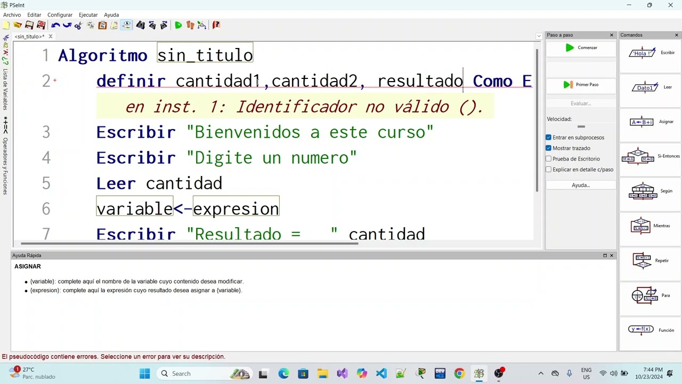Open a file using the folder icon
682x384 pixels.
pyautogui.click(x=18, y=25)
